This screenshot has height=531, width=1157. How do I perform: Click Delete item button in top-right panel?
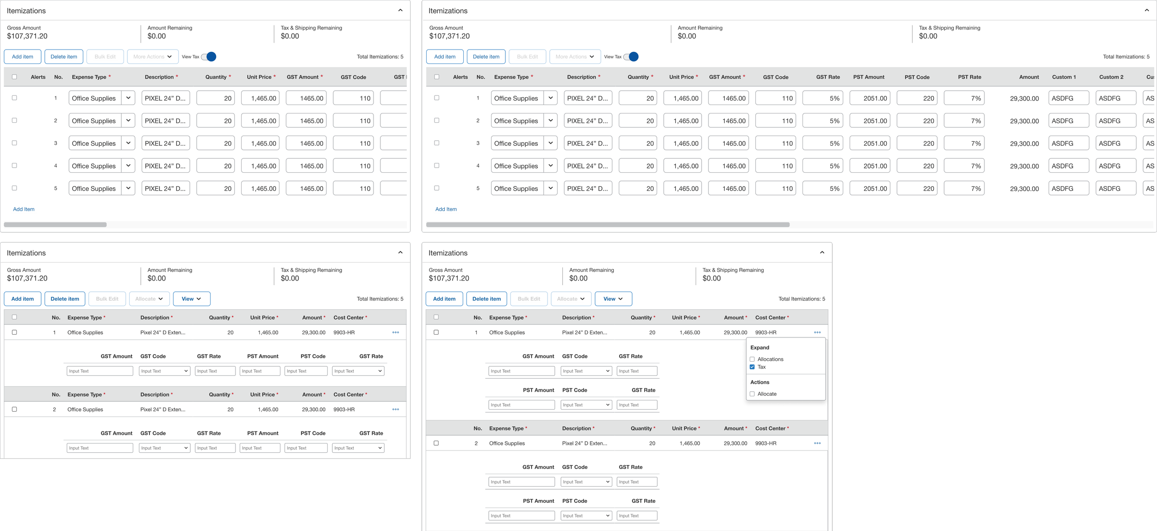pos(486,56)
